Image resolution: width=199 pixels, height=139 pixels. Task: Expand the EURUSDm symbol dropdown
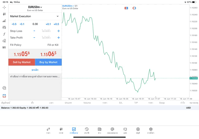point(35,7)
